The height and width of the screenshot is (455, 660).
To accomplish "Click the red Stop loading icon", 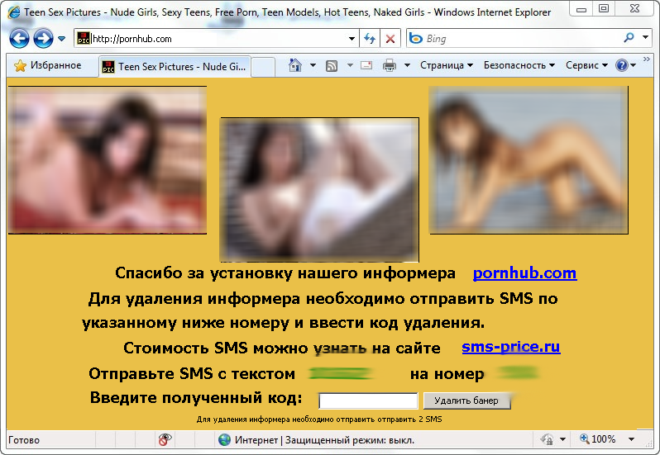I will [x=390, y=39].
